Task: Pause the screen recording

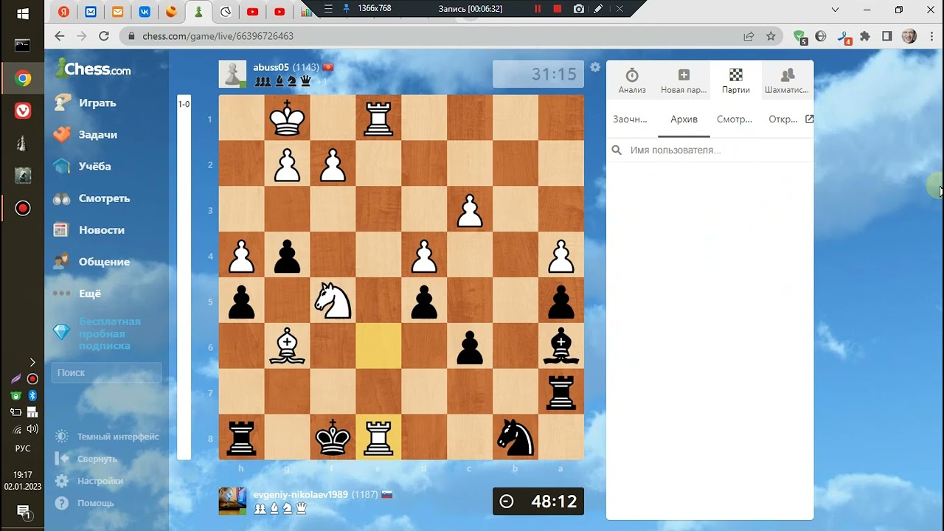Action: click(538, 9)
